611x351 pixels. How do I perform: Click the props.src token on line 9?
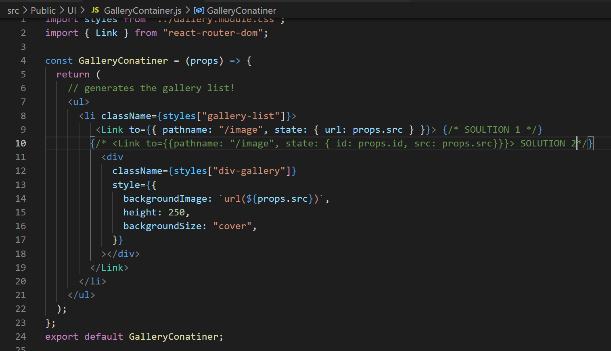[x=377, y=130]
